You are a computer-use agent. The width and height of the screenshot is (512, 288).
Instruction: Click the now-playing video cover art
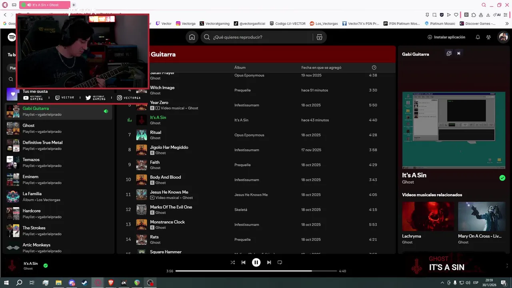tap(454, 130)
